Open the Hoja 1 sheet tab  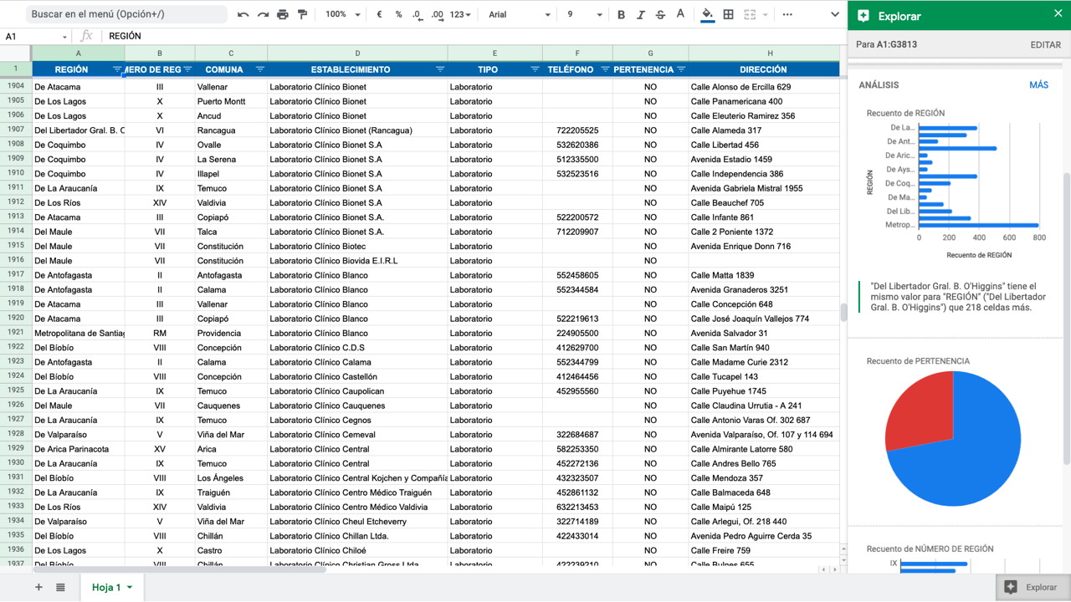[x=106, y=587]
